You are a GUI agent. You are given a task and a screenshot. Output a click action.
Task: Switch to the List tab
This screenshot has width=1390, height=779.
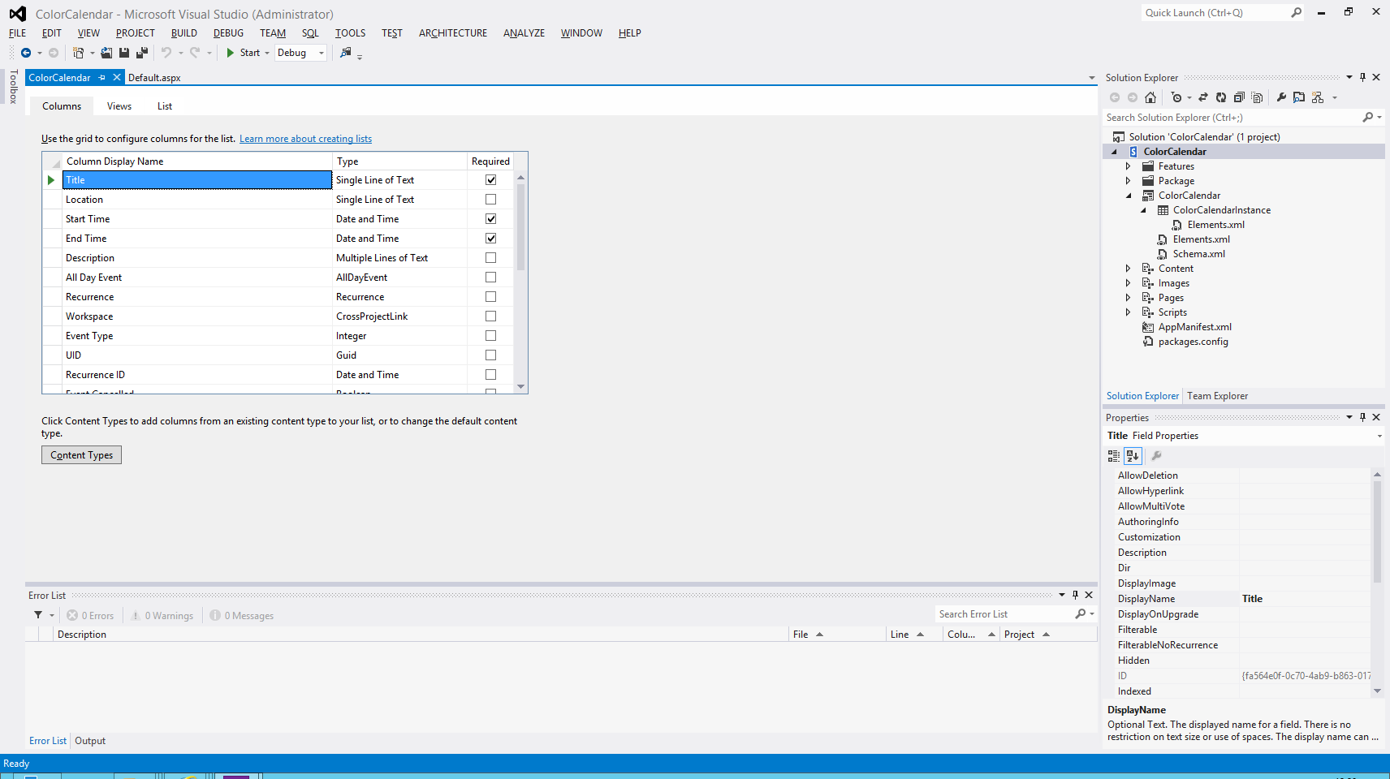[165, 106]
